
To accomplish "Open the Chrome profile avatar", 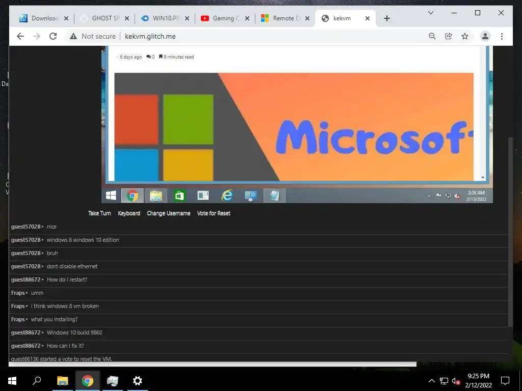I will [x=485, y=36].
